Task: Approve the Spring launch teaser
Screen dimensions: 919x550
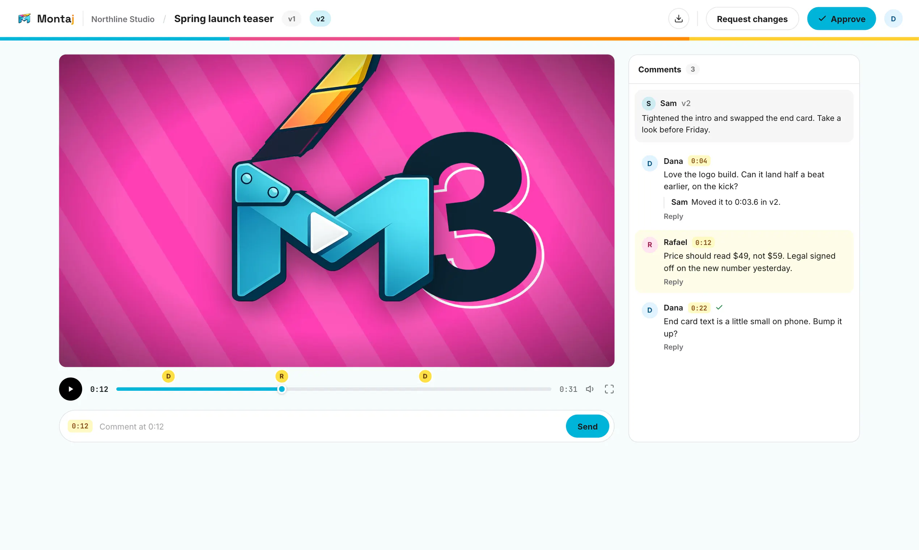Action: pos(841,18)
